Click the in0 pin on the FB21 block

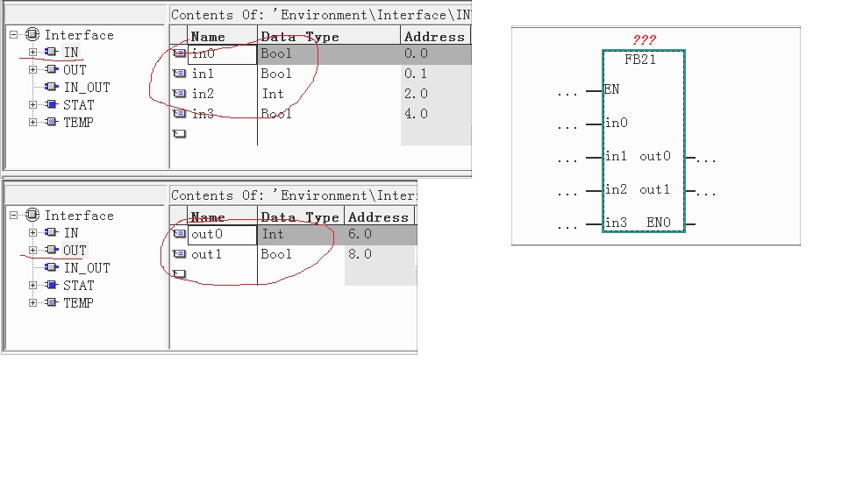616,123
